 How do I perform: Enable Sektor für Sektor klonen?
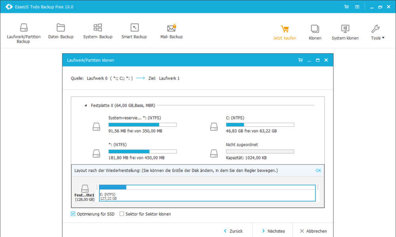[x=122, y=214]
